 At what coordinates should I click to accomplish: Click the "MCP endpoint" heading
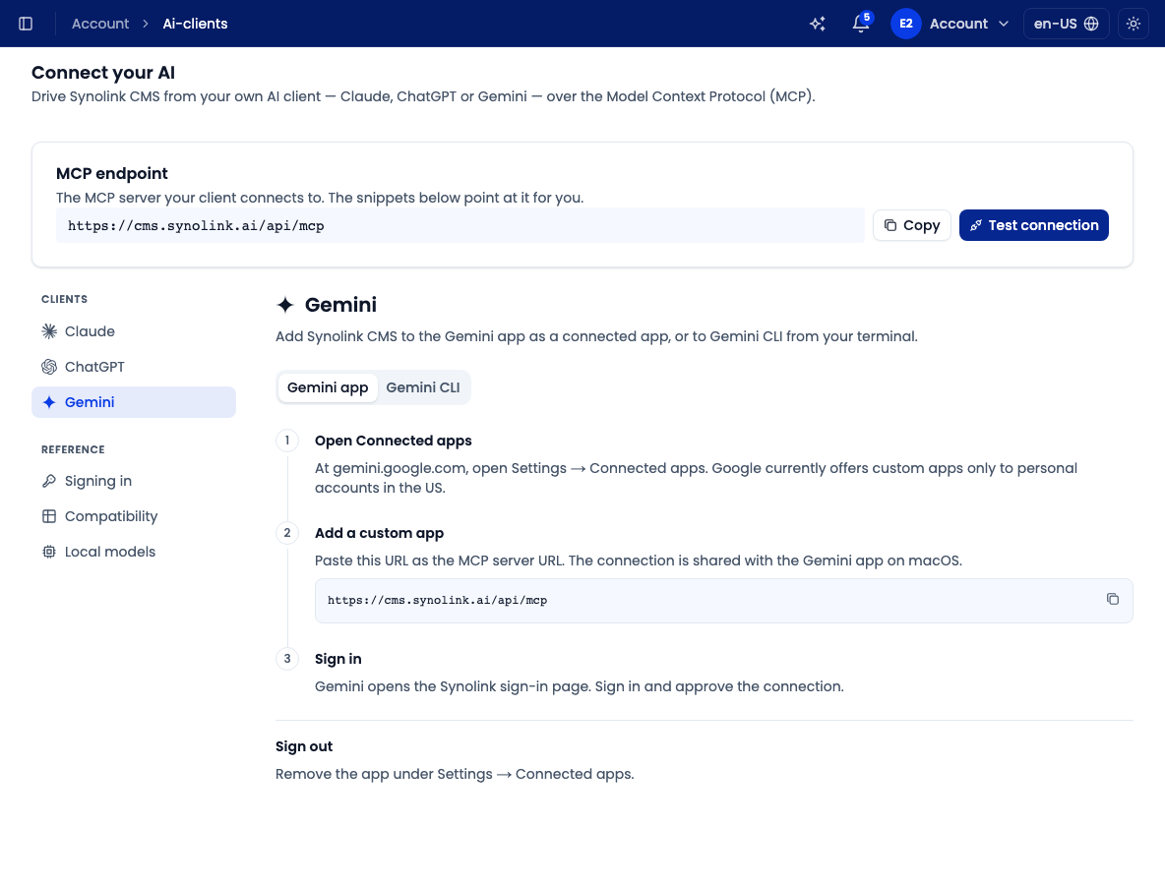(112, 174)
